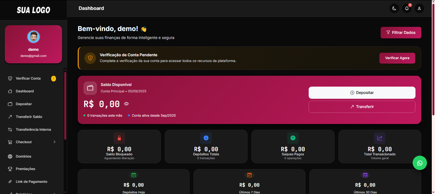The image size is (435, 194).
Task: Open Domínios from the globe icon
Action: pyautogui.click(x=10, y=156)
